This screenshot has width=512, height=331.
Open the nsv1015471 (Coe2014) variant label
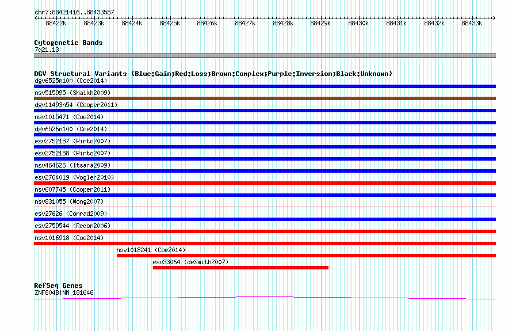point(69,117)
